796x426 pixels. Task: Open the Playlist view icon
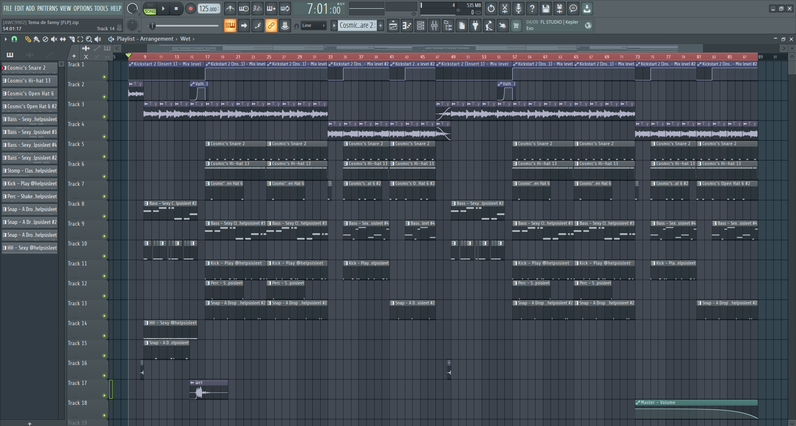coord(393,26)
